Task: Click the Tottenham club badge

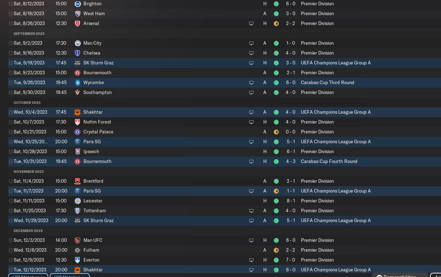Action: point(78,211)
